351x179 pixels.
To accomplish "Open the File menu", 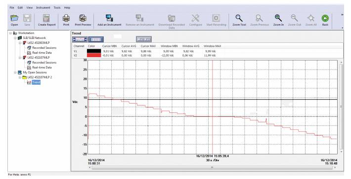I will coord(12,7).
